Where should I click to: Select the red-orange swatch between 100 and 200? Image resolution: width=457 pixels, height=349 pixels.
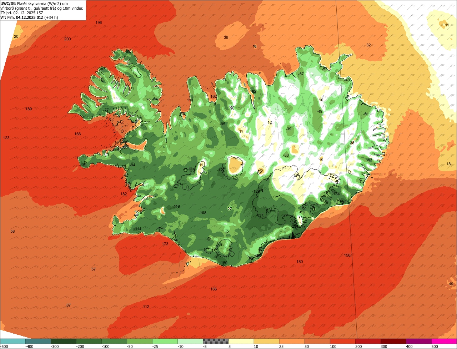343,341
